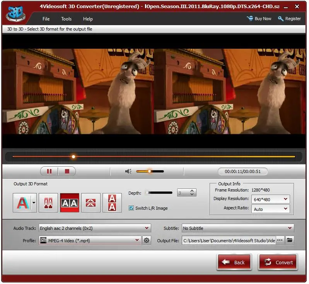Click the Frame Resolution value 1280*480
The width and height of the screenshot is (309, 284).
pyautogui.click(x=261, y=190)
